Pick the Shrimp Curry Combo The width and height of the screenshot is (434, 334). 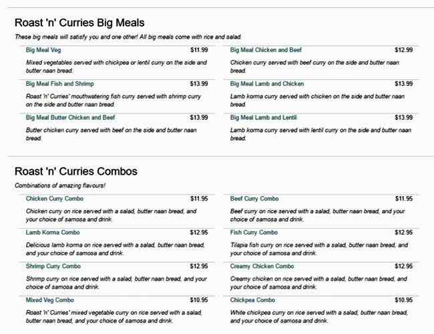click(53, 266)
